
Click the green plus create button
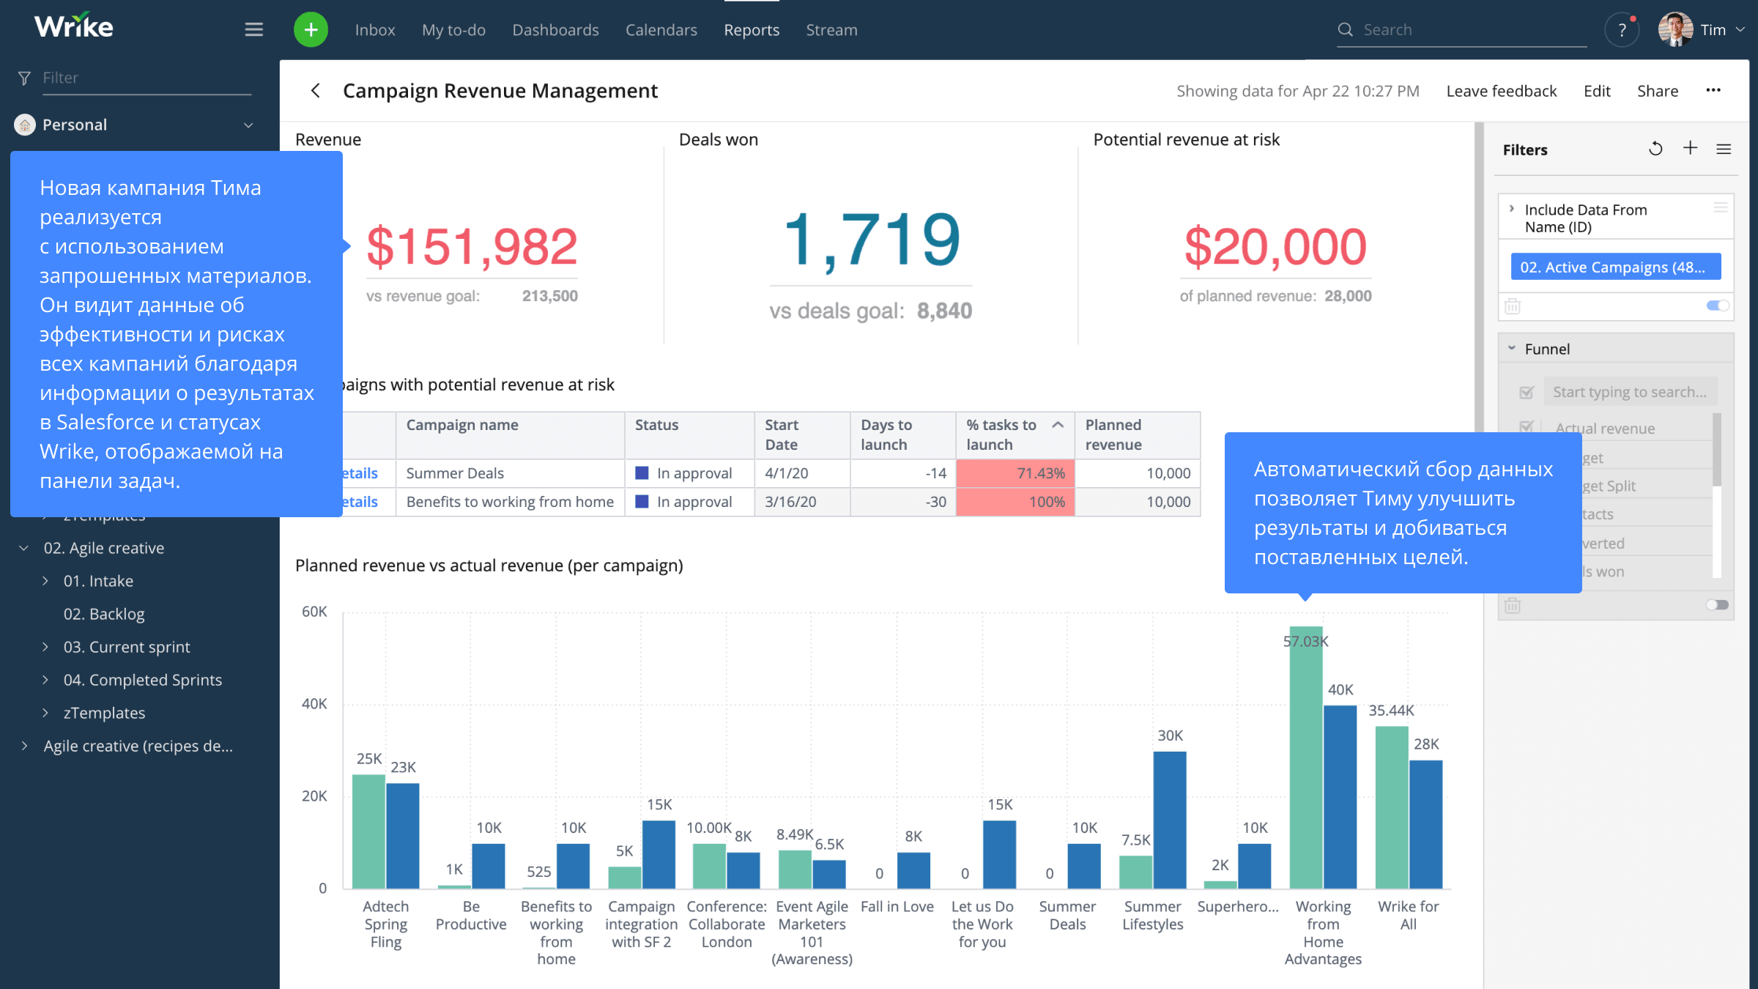tap(311, 29)
